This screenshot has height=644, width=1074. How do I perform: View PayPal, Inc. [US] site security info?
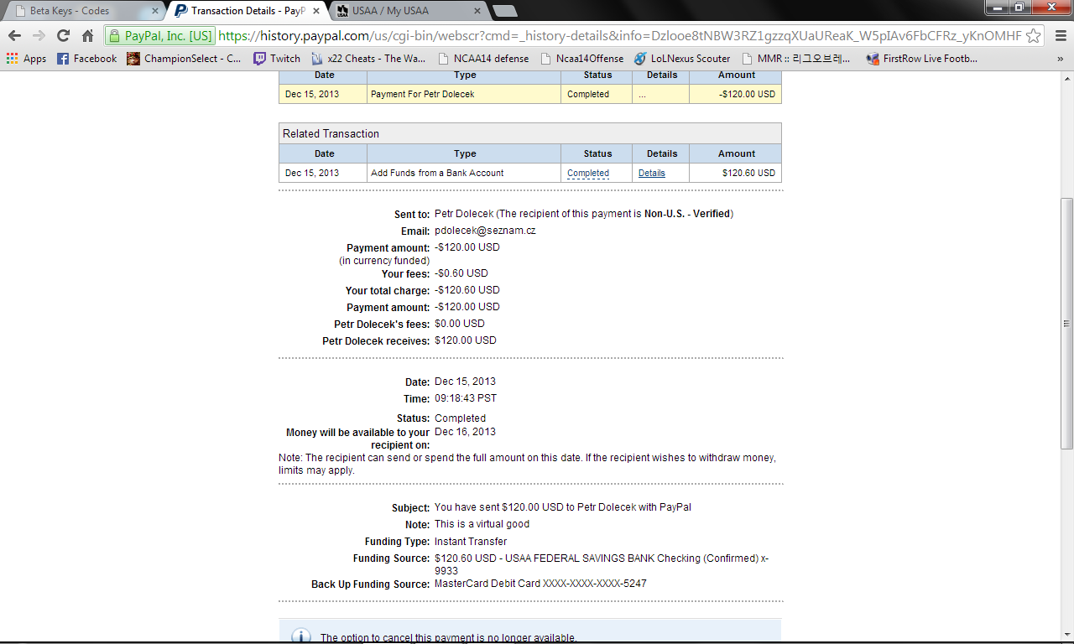click(160, 36)
